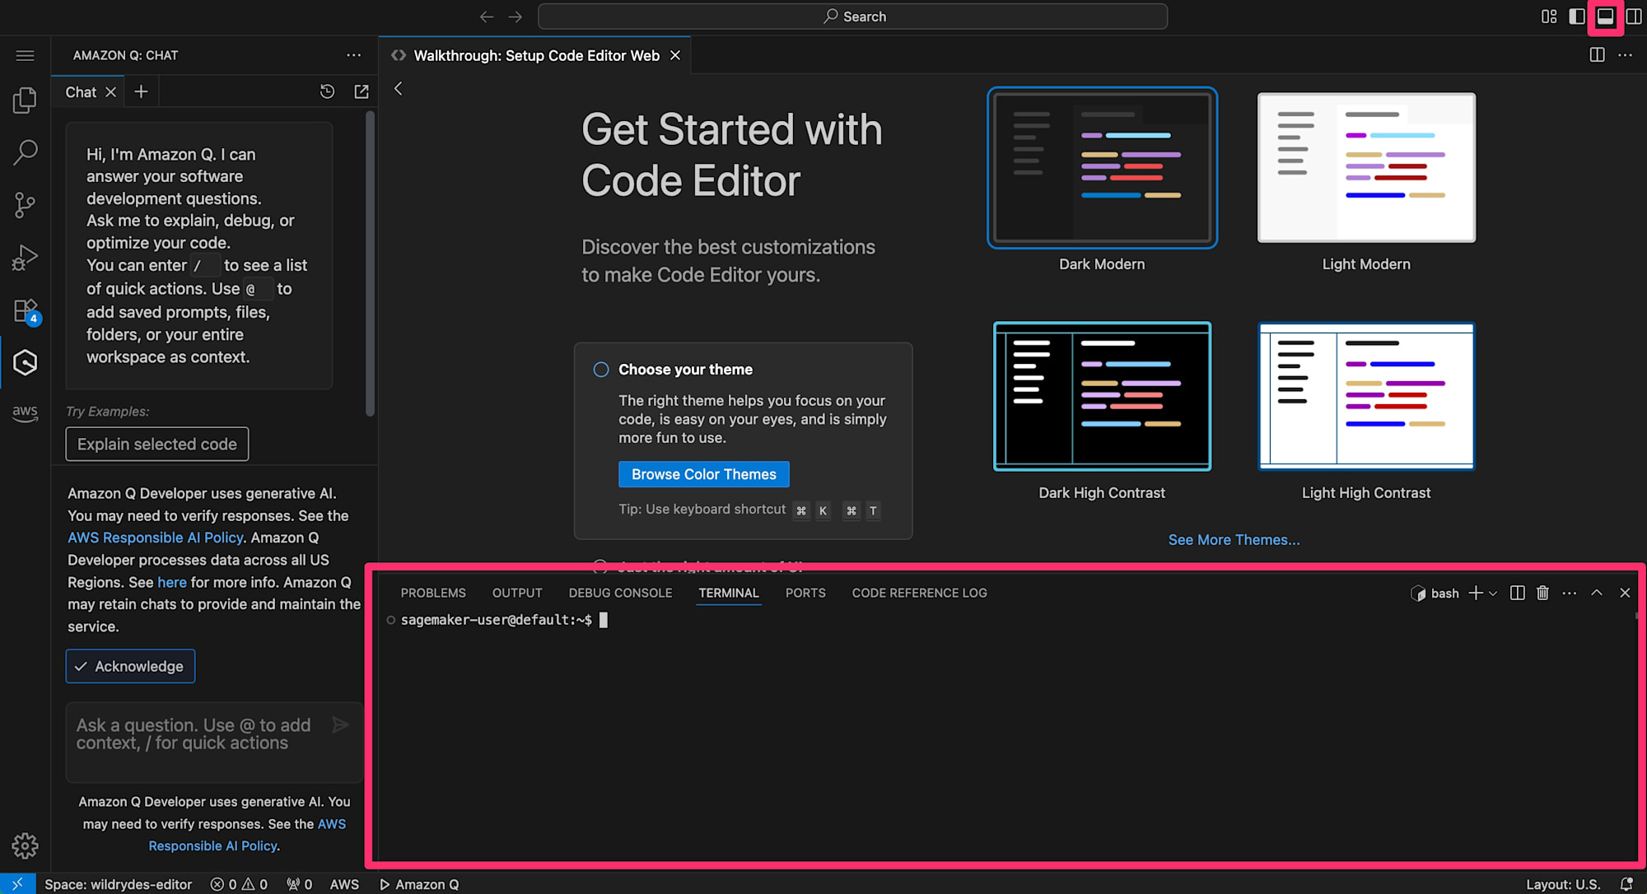The width and height of the screenshot is (1647, 894).
Task: Select the Light High Contrast theme thumbnail
Action: 1365,396
